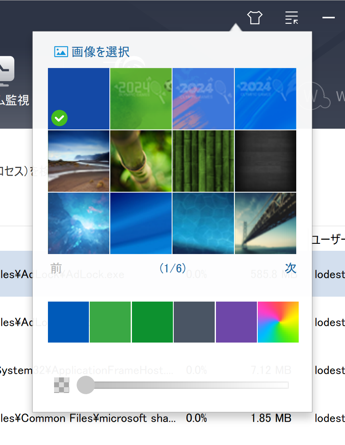Image resolution: width=345 pixels, height=445 pixels.
Task: Pick the blue color swatch
Action: (x=68, y=322)
